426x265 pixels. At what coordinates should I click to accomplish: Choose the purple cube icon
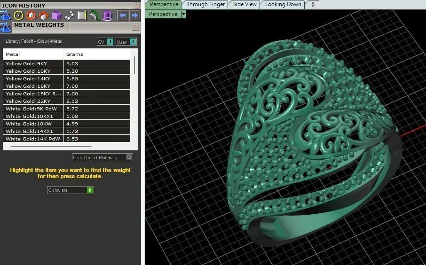click(56, 16)
